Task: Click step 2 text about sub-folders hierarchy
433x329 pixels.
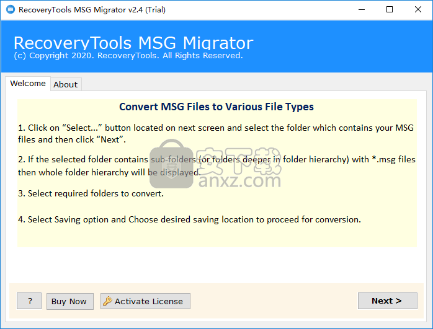Action: (216, 166)
